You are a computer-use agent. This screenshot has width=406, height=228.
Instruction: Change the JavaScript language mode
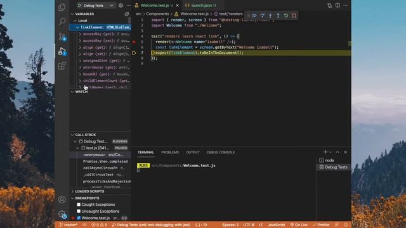[277, 225]
